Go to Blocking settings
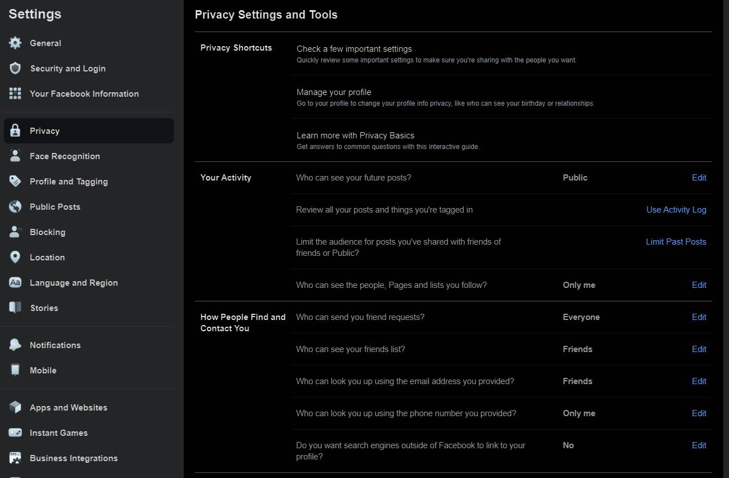Image resolution: width=729 pixels, height=478 pixels. coord(89,232)
